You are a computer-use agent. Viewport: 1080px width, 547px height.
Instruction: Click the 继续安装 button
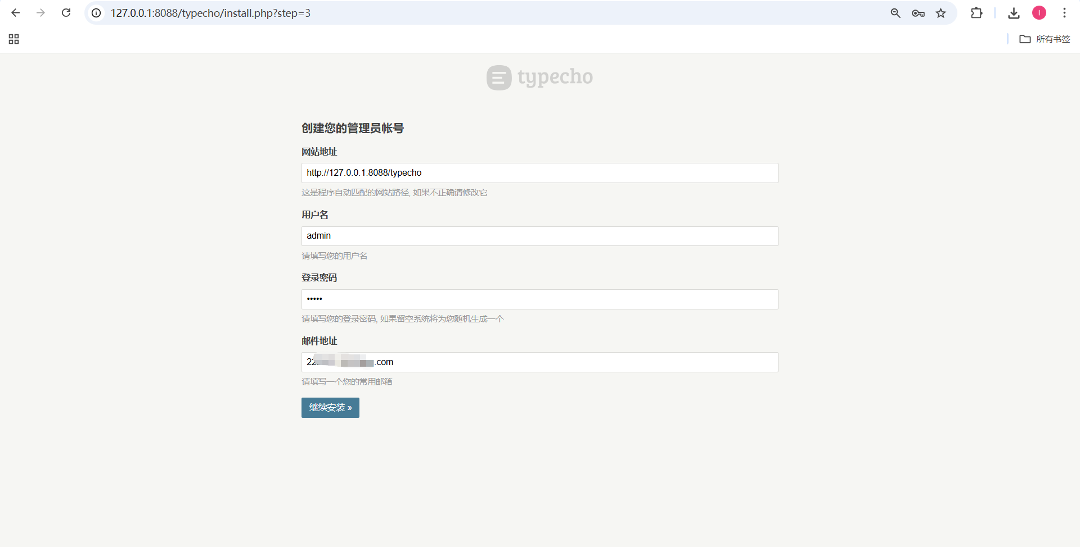(x=330, y=408)
